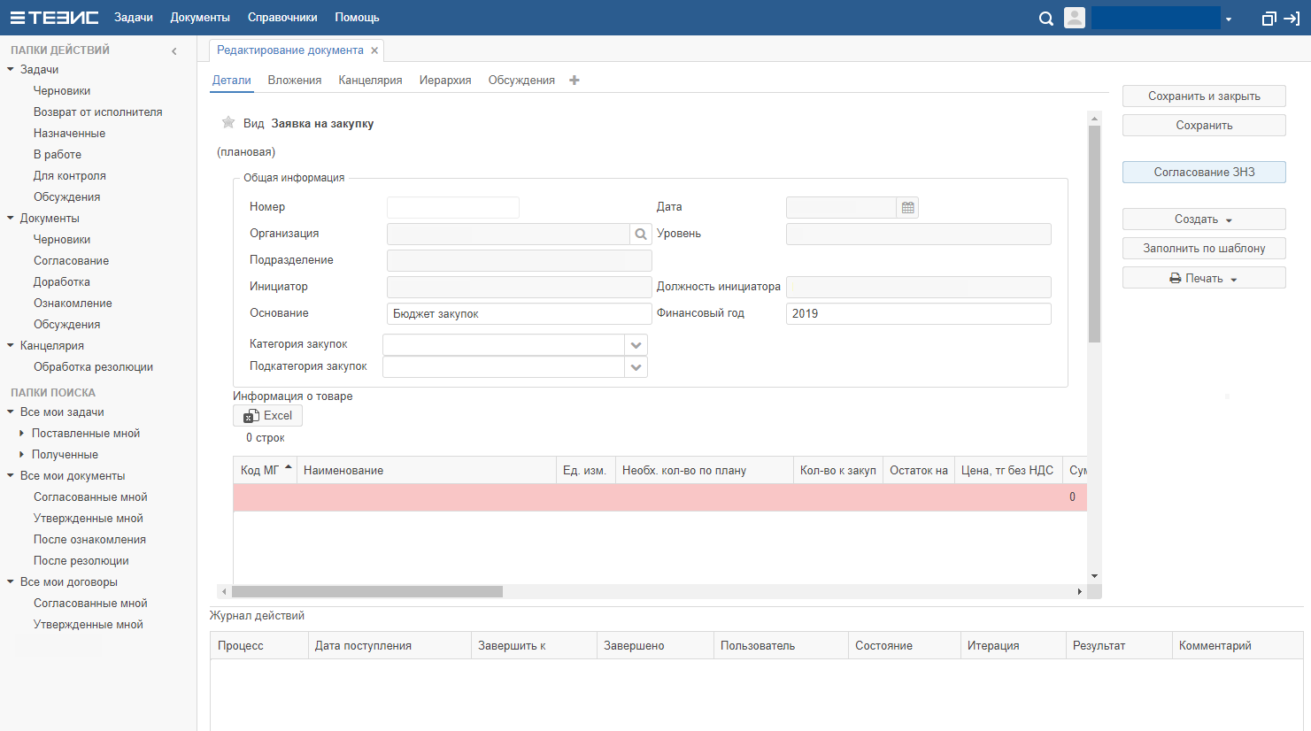Collapse the action folders sidebar arrow

pyautogui.click(x=174, y=51)
